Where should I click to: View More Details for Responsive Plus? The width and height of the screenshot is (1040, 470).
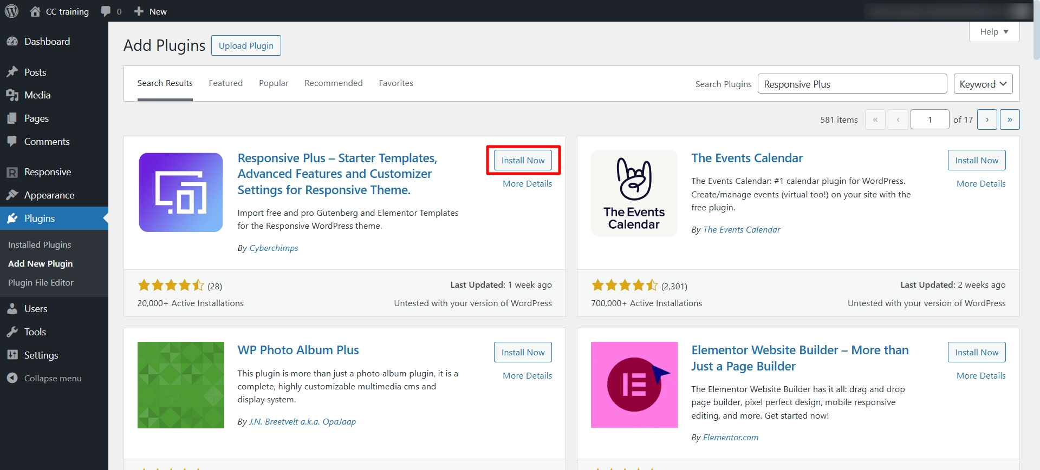pyautogui.click(x=528, y=184)
